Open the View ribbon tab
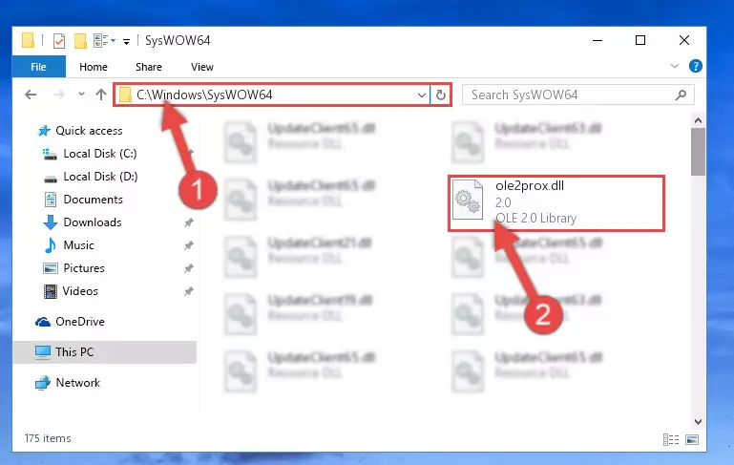The width and height of the screenshot is (734, 465). 202,67
